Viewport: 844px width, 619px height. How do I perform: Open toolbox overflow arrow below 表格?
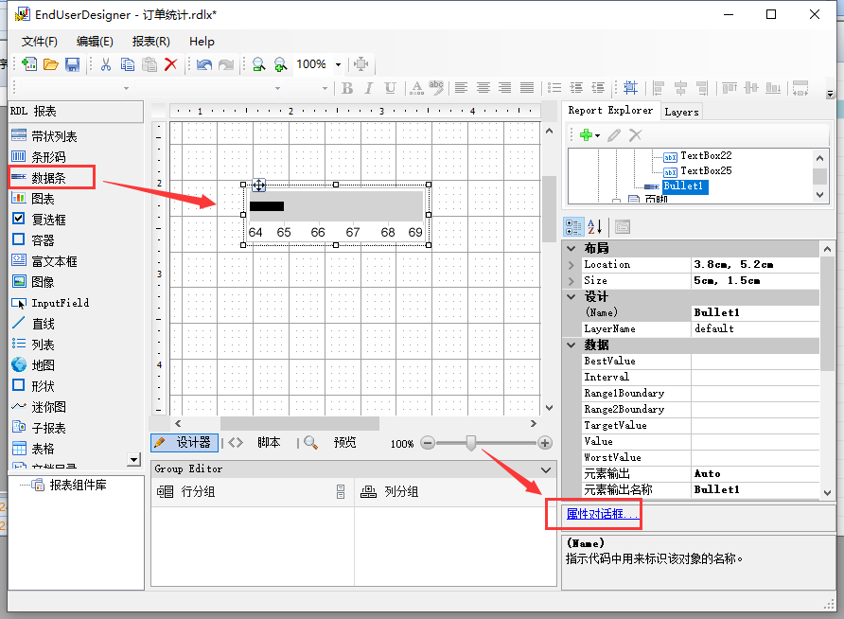pos(133,459)
